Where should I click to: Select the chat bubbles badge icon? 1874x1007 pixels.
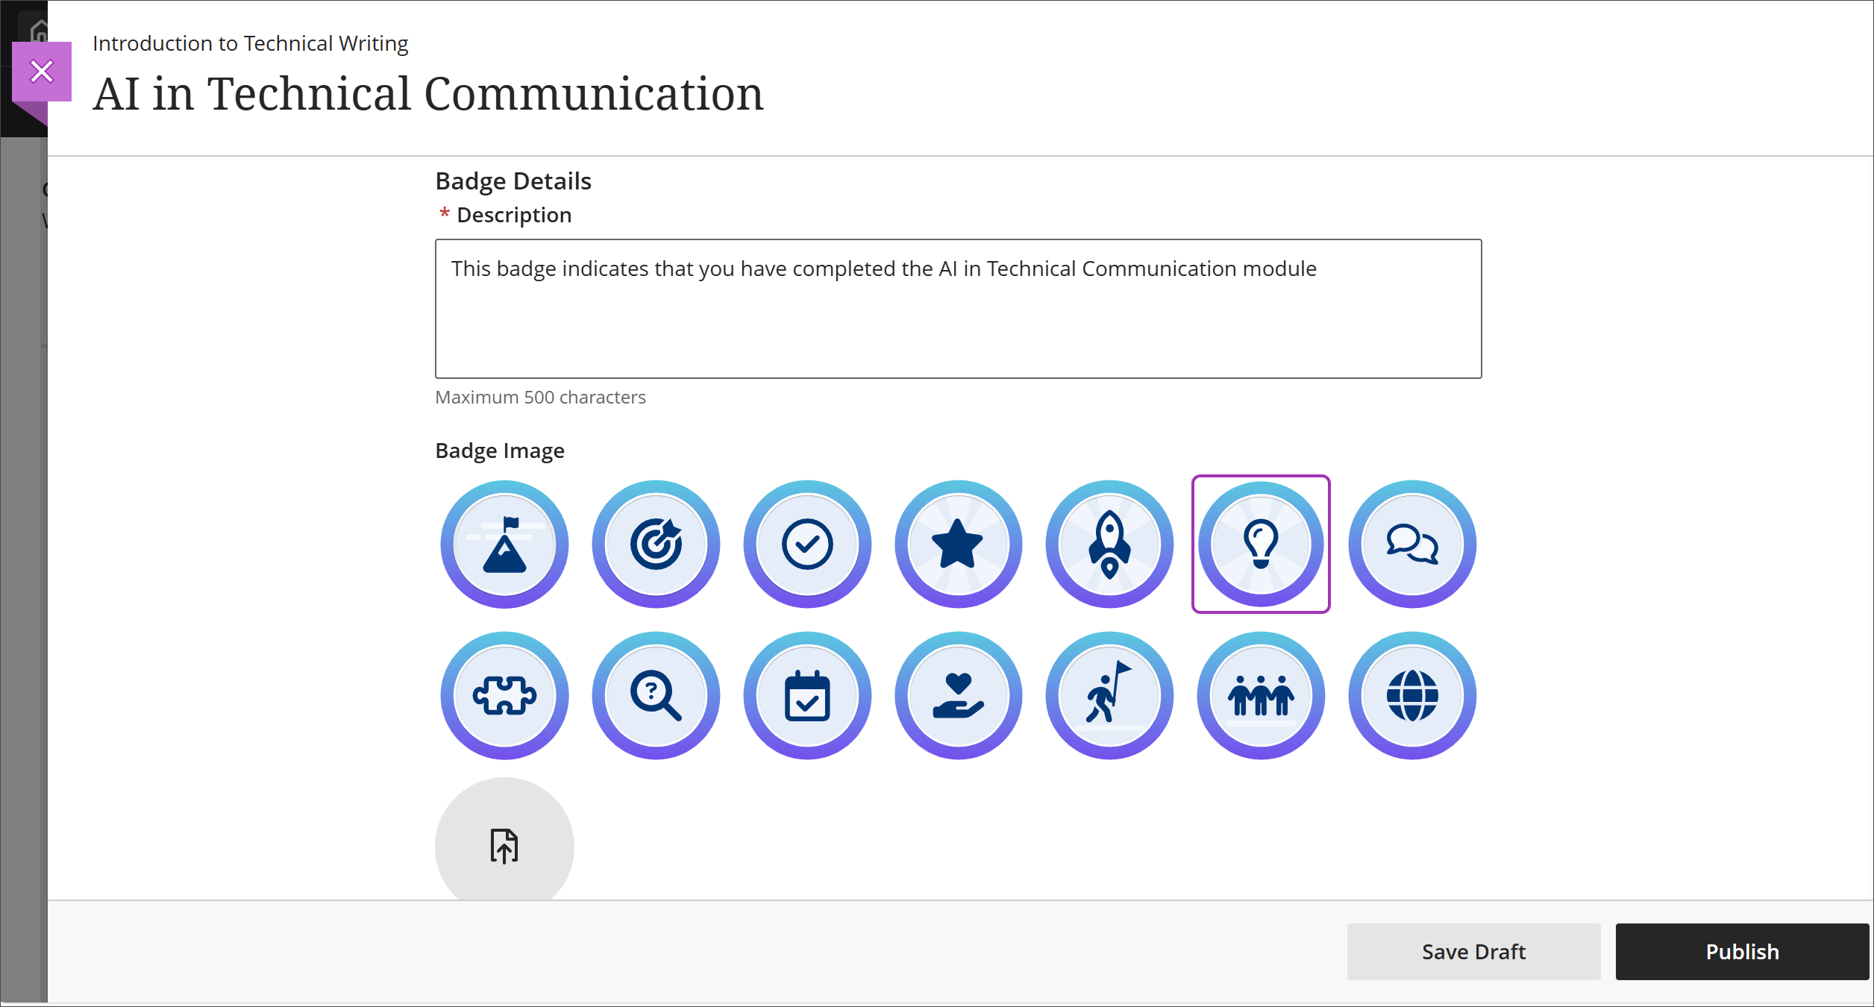(x=1412, y=545)
